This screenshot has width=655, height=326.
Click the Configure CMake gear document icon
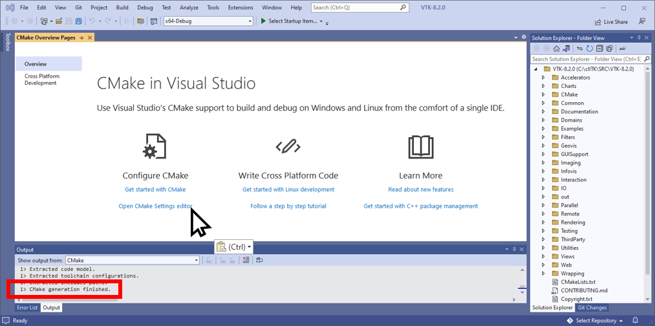click(155, 146)
